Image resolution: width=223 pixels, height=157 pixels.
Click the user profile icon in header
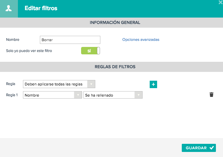pyautogui.click(x=9, y=8)
